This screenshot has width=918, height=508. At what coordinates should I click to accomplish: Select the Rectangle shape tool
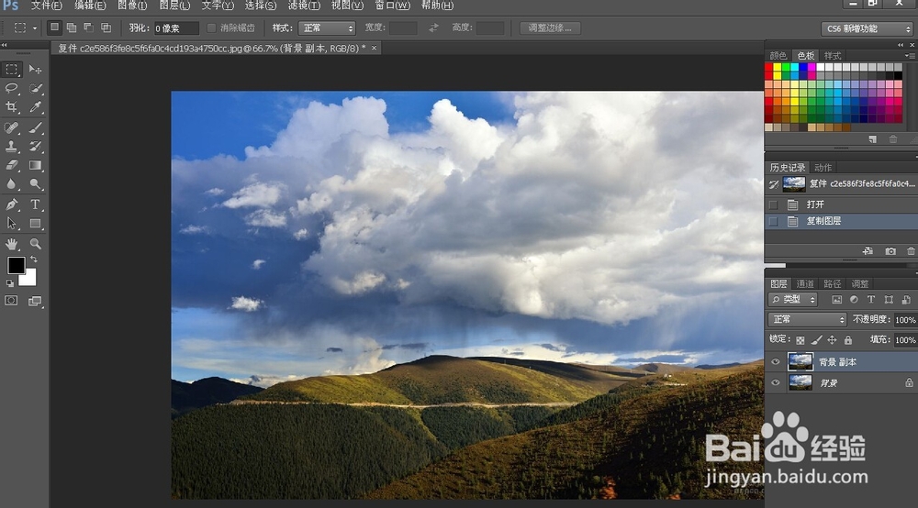[35, 224]
